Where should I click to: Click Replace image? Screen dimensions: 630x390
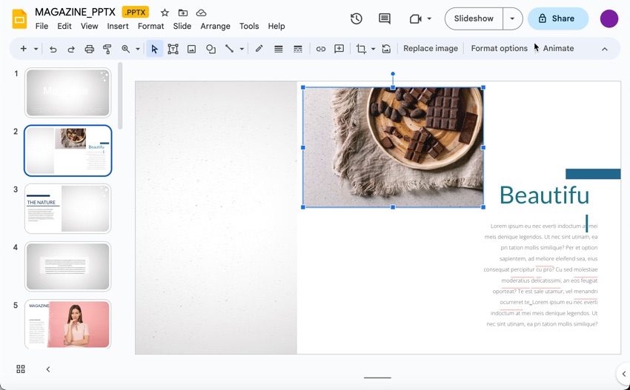431,49
